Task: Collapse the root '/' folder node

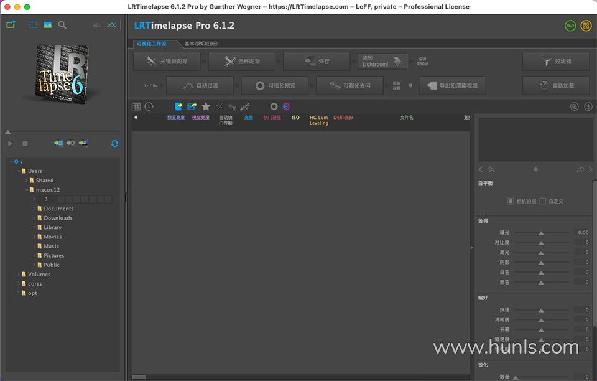Action: (x=11, y=161)
